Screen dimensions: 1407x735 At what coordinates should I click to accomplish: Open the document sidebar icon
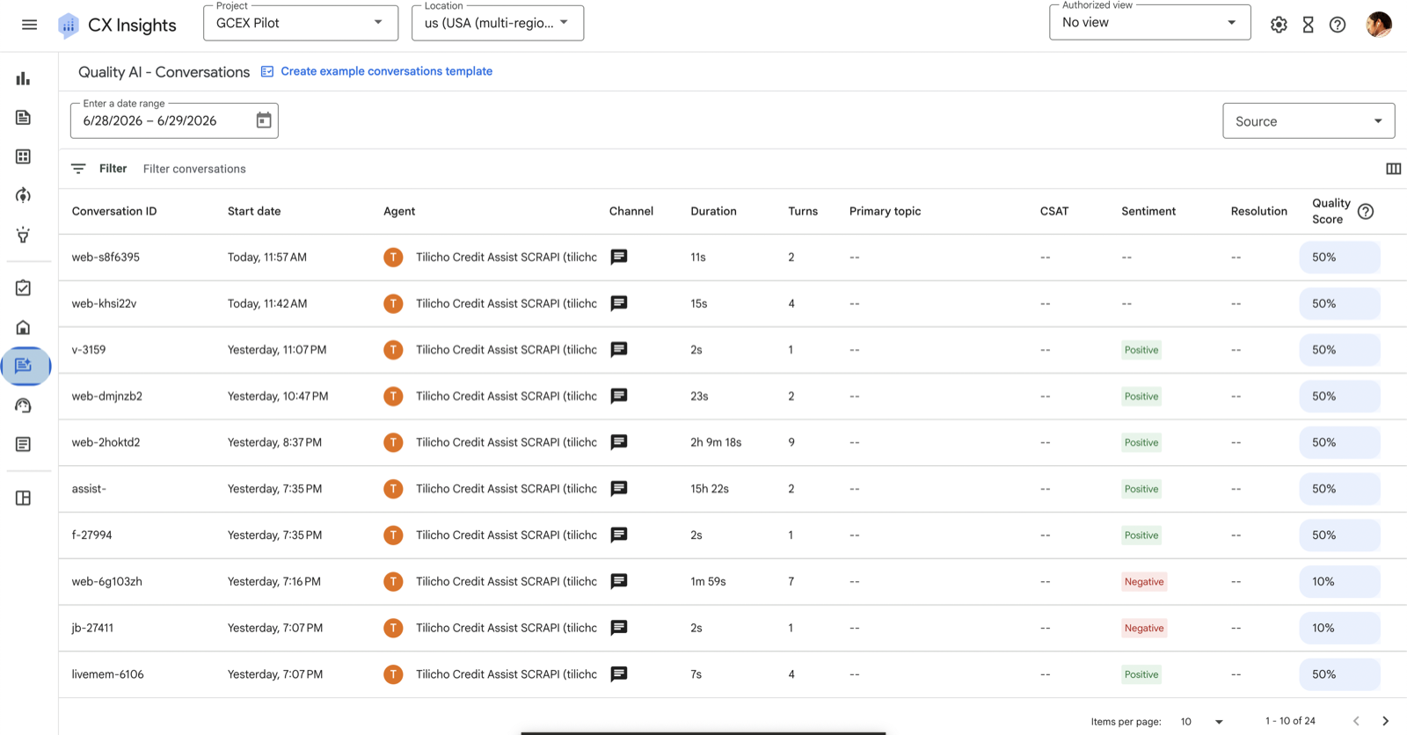click(23, 118)
